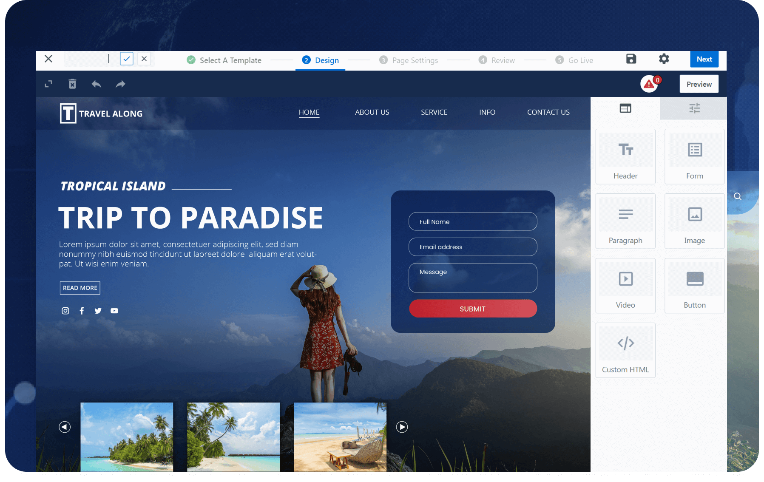This screenshot has width=764, height=482.
Task: Confirm name with the blue checkmark
Action: pos(127,59)
